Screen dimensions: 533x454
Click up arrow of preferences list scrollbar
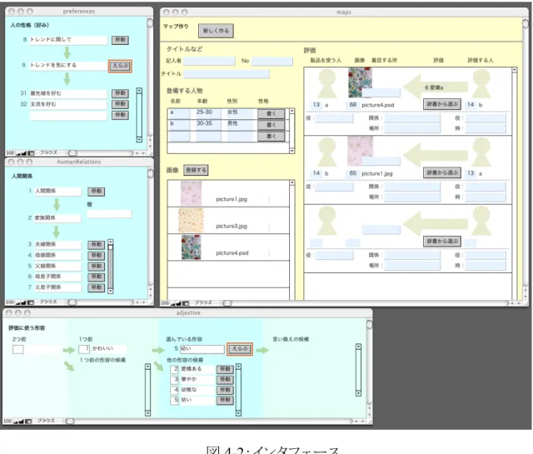(x=139, y=91)
